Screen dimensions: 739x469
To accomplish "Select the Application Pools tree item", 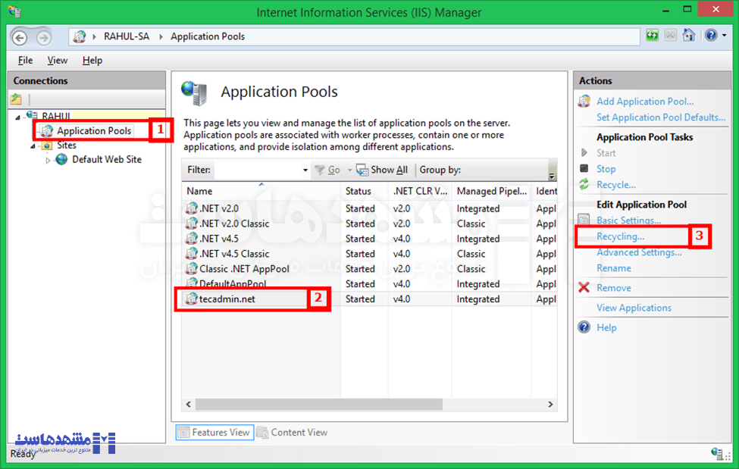I will pyautogui.click(x=94, y=130).
